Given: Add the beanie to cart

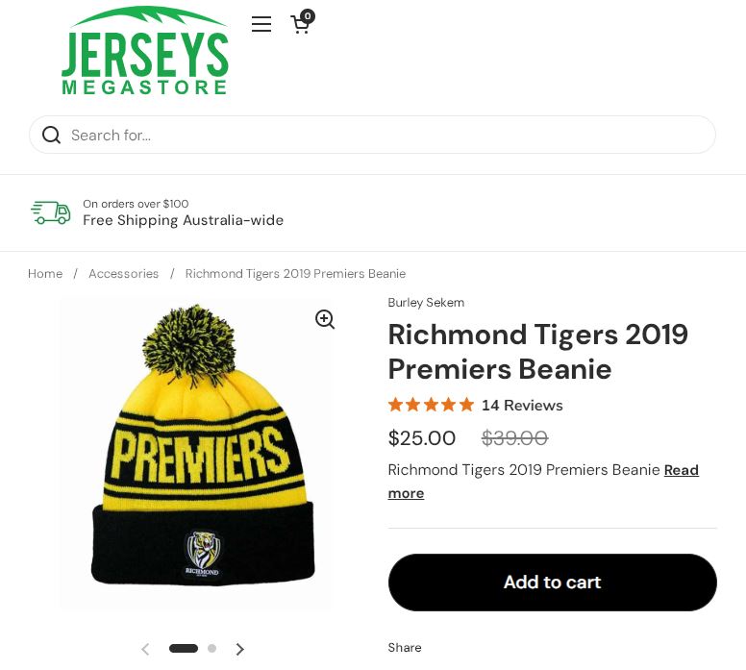Looking at the screenshot, I should [552, 583].
